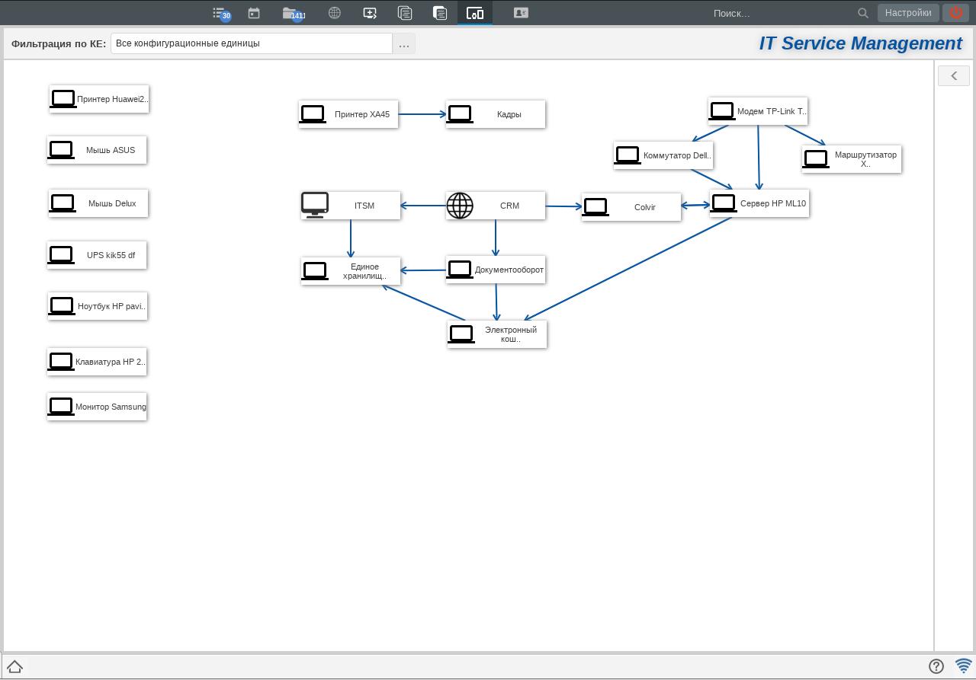The image size is (976, 680).
Task: Select the Клавиатура HP 2.. node
Action: [97, 362]
